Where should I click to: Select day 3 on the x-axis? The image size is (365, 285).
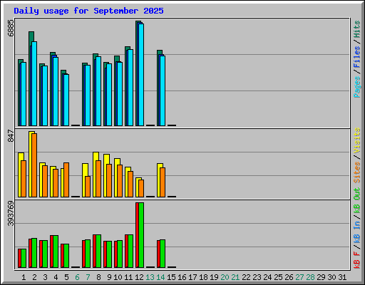click(45, 277)
